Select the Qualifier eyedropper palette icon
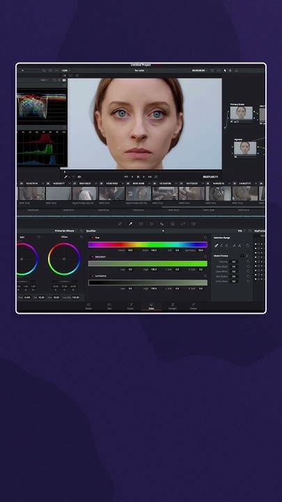 130,224
